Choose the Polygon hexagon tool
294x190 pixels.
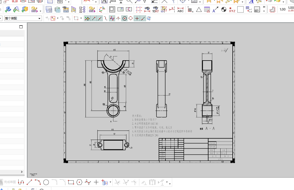79,182
